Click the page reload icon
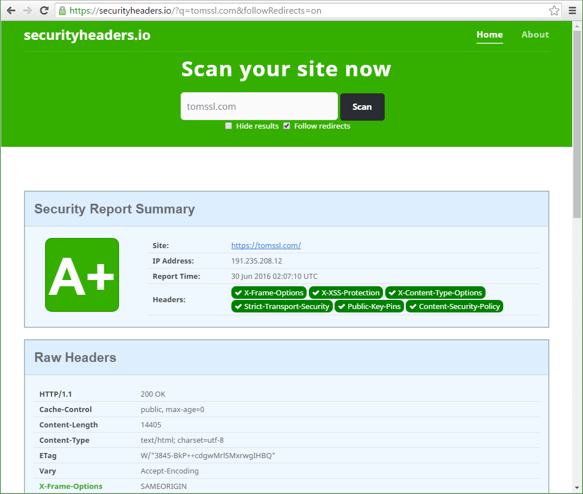The height and width of the screenshot is (494, 583). (44, 10)
